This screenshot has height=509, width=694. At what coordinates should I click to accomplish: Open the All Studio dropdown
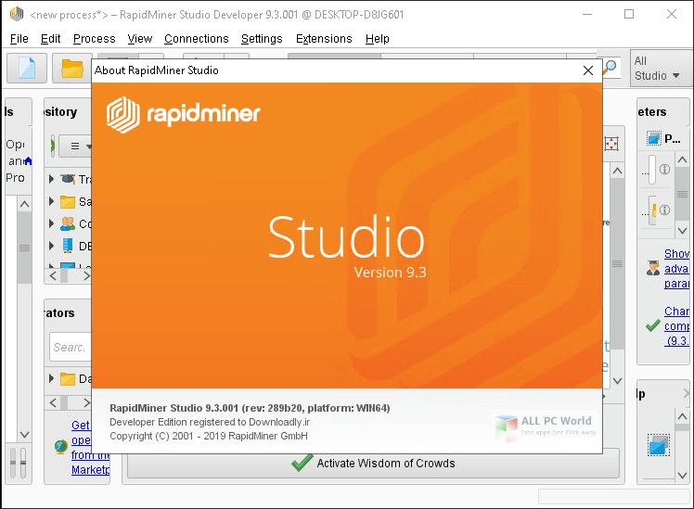661,68
